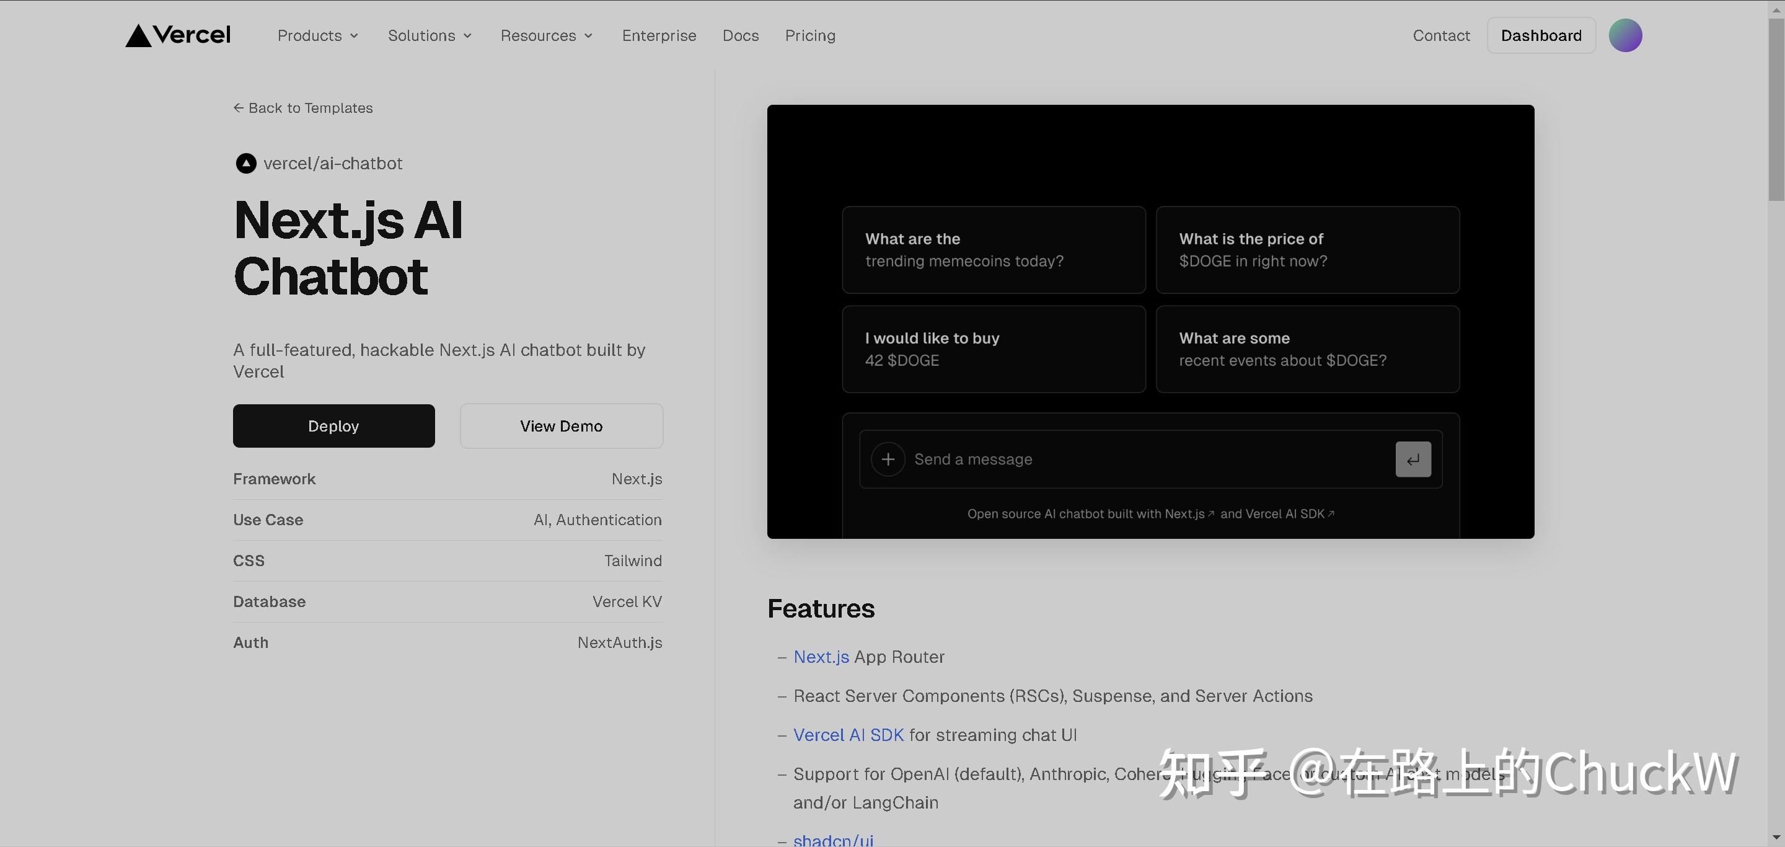This screenshot has width=1785, height=847.
Task: Click the vercel/ai-chatbot repository icon
Action: pyautogui.click(x=245, y=164)
